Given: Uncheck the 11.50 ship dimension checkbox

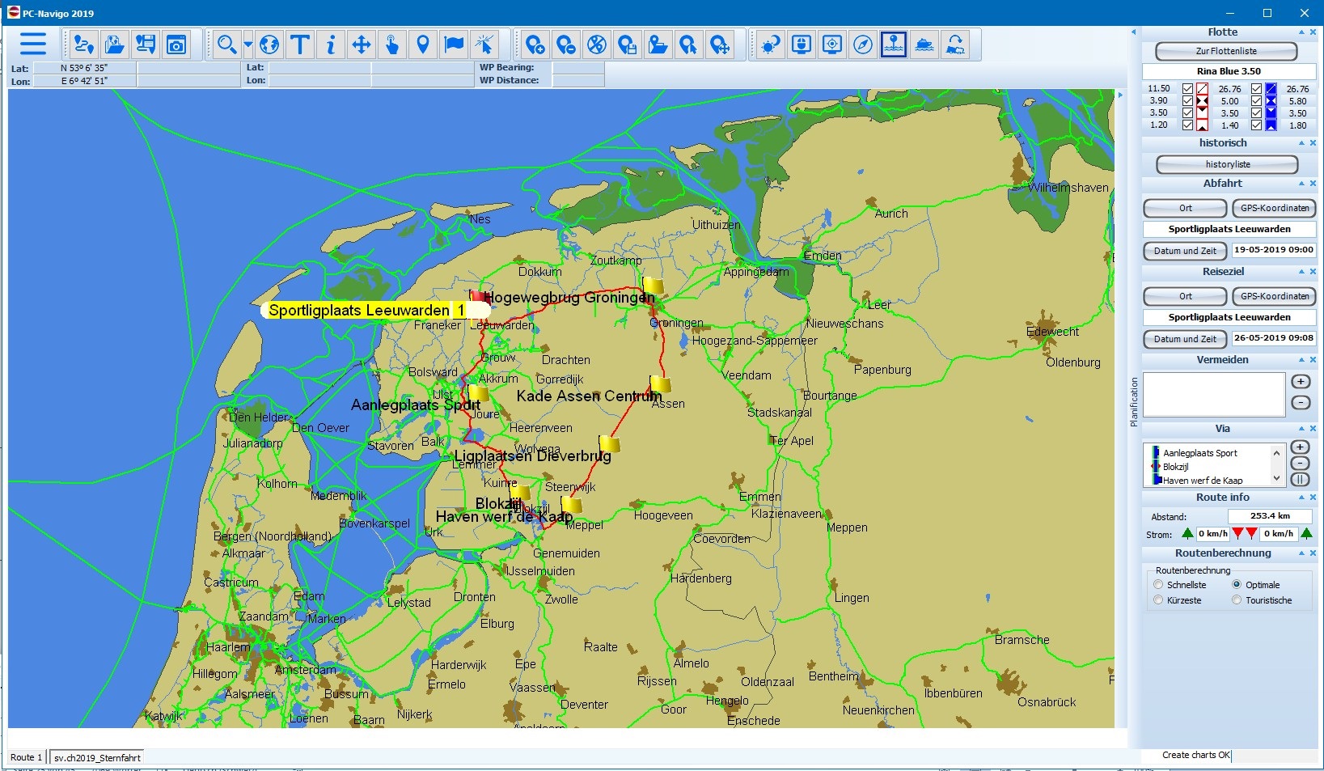Looking at the screenshot, I should [x=1187, y=89].
